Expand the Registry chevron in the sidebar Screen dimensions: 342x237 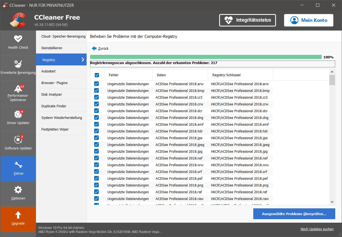click(83, 59)
